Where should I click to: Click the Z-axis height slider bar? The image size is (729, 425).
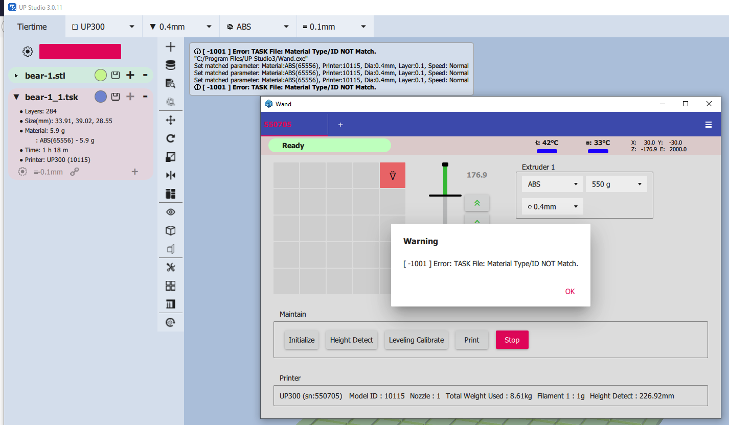[x=445, y=193]
